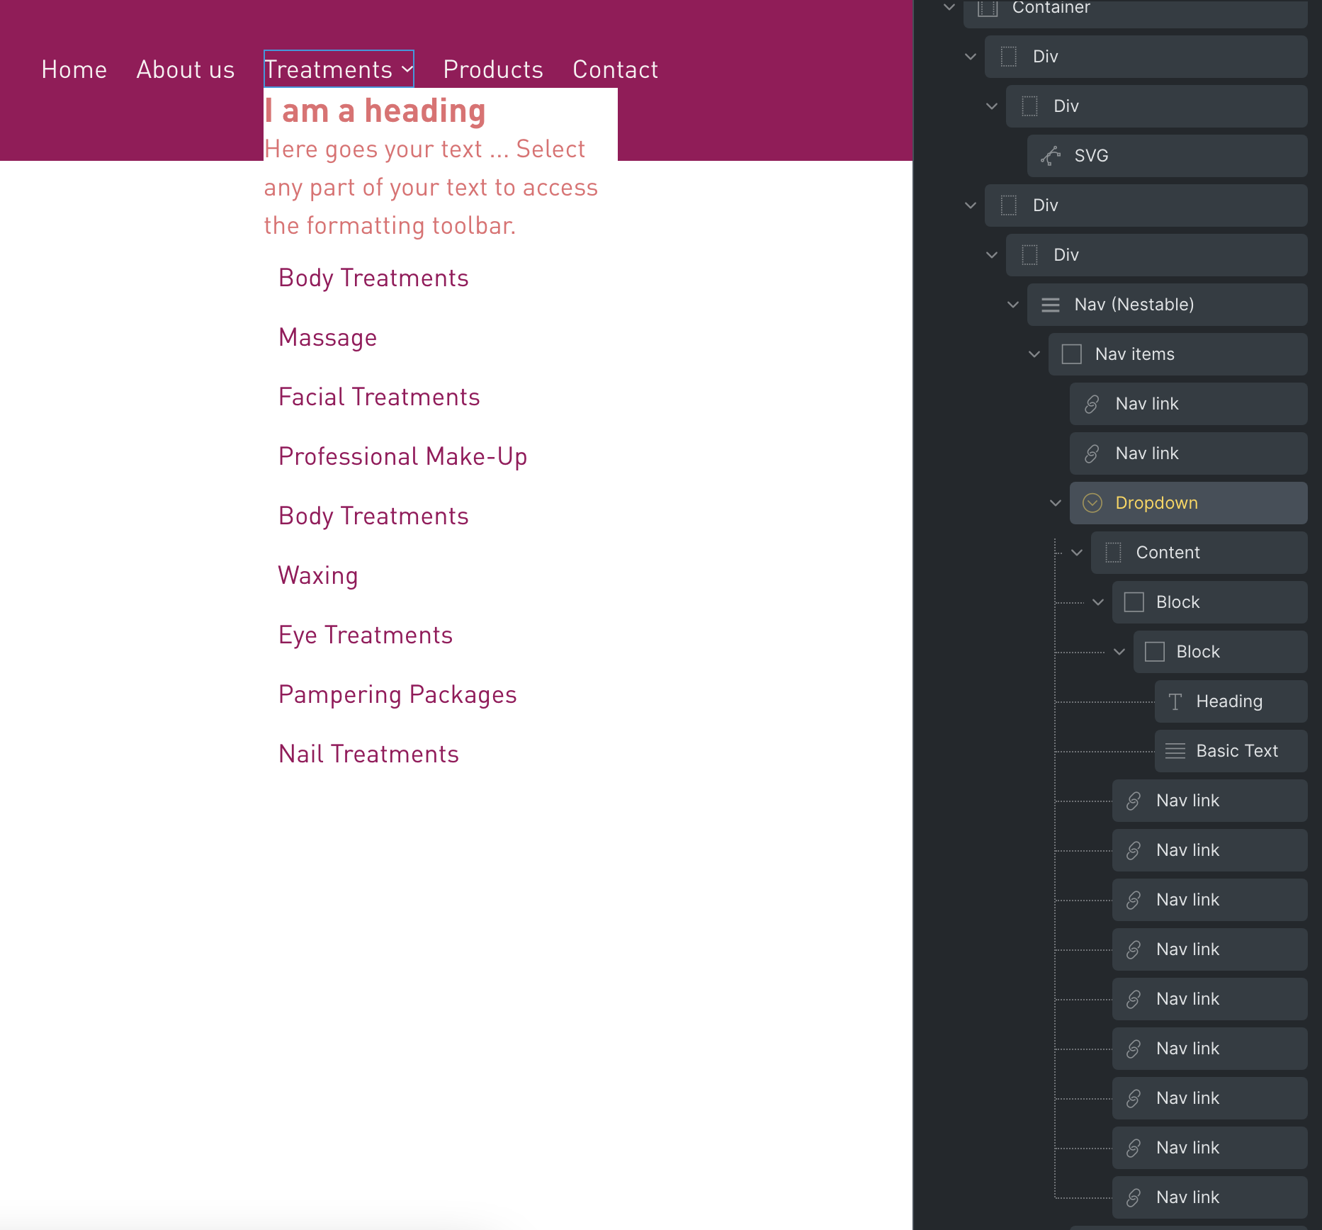Collapse the first top-level Div chevron
The image size is (1322, 1230).
(971, 57)
